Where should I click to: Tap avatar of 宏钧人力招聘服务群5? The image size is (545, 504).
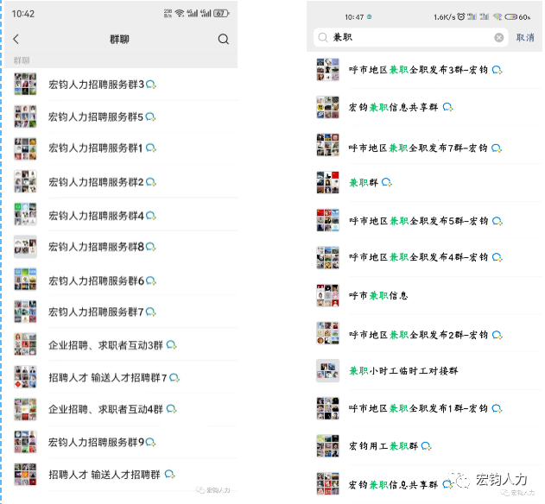tap(25, 117)
